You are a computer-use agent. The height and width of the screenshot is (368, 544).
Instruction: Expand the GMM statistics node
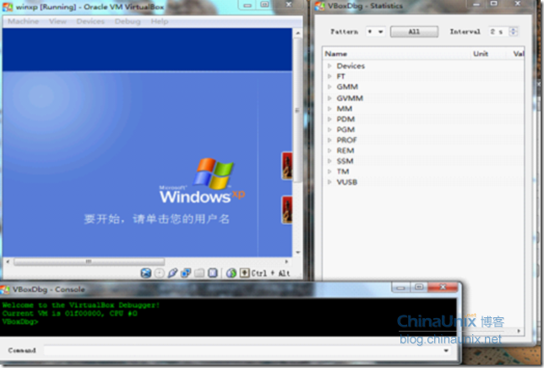click(329, 87)
